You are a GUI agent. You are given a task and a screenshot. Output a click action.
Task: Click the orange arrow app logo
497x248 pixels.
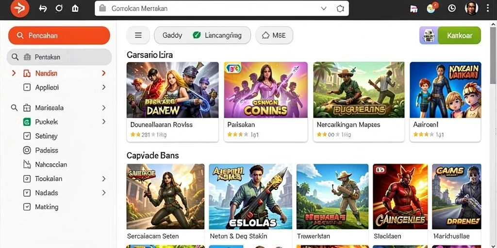coord(19,9)
